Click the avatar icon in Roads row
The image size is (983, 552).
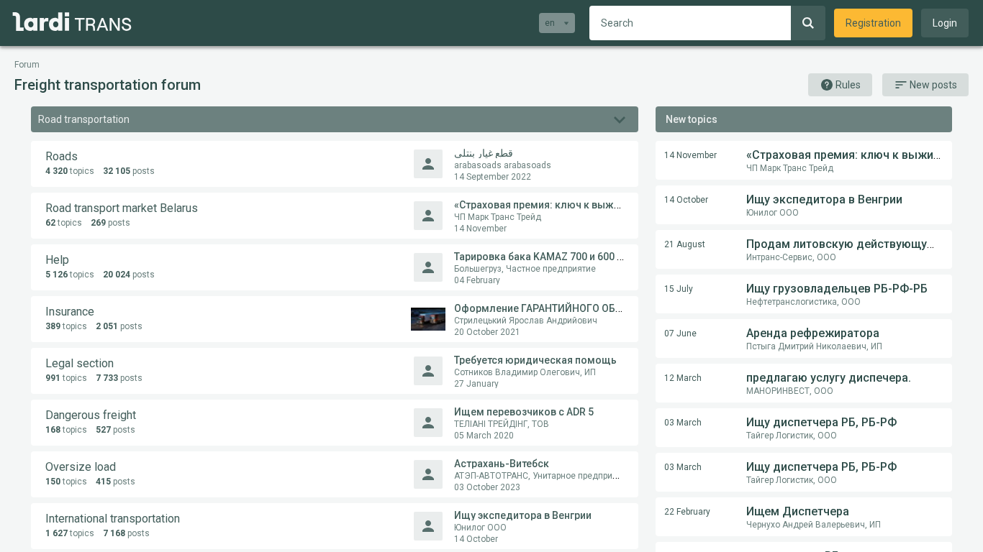(428, 164)
